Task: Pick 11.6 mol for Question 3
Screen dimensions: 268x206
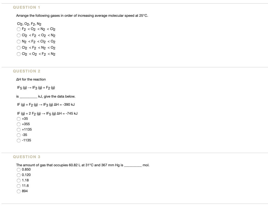Action: coord(18,185)
